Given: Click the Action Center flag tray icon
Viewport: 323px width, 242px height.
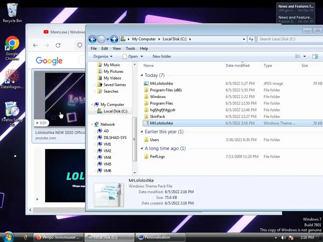Looking at the screenshot, I should (x=291, y=238).
